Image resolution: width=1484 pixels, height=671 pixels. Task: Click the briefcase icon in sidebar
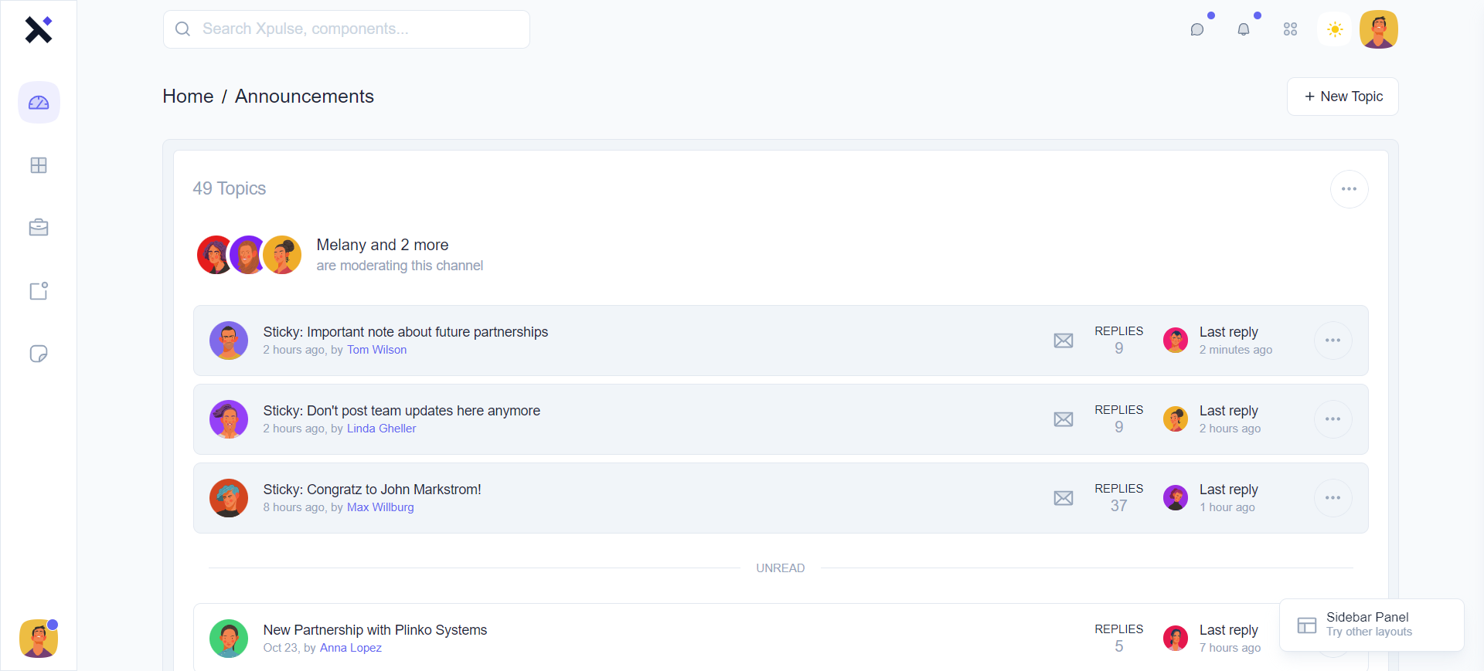[x=39, y=228]
